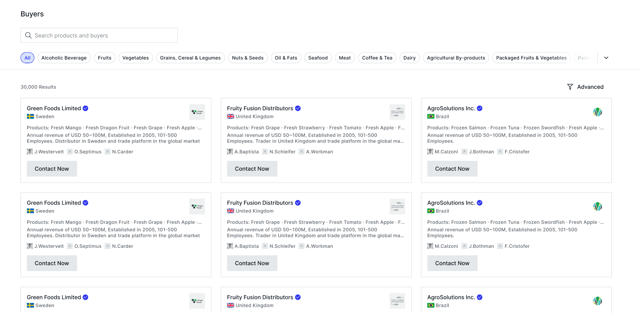Screen dimensions: 640x313
Task: Click Contact Now on the second-row Fruity Fusion card
Action: pyautogui.click(x=252, y=263)
